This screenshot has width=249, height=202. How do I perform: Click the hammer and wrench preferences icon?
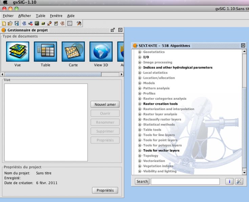pyautogui.click(x=79, y=23)
